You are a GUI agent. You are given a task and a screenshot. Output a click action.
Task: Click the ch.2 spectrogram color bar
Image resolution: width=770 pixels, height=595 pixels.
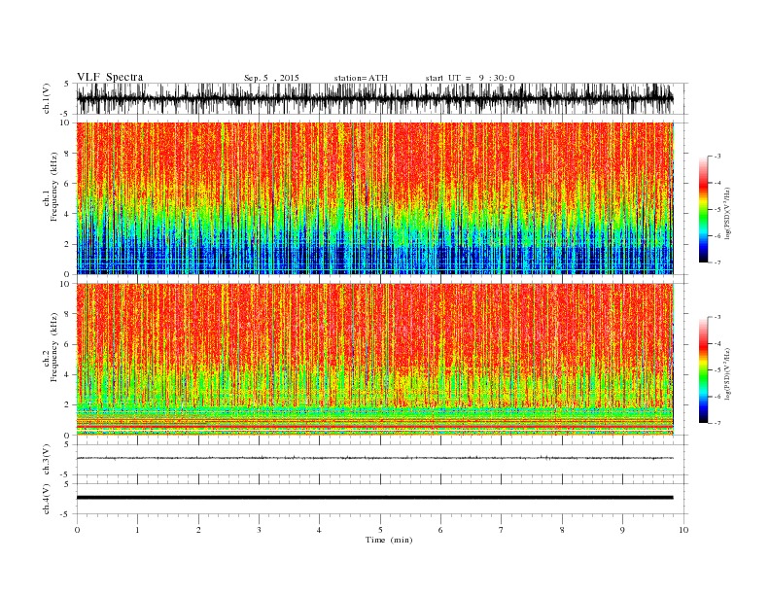pyautogui.click(x=703, y=369)
